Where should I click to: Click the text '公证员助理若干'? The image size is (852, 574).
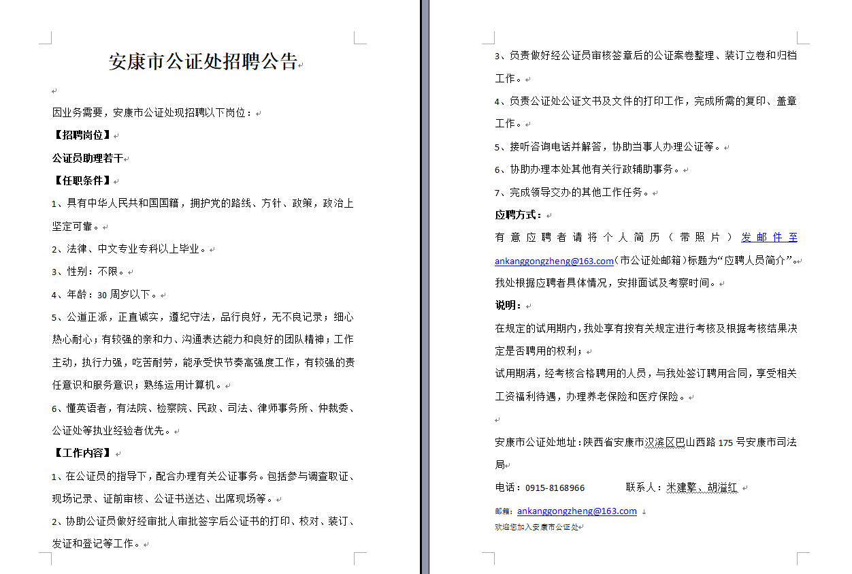point(88,158)
